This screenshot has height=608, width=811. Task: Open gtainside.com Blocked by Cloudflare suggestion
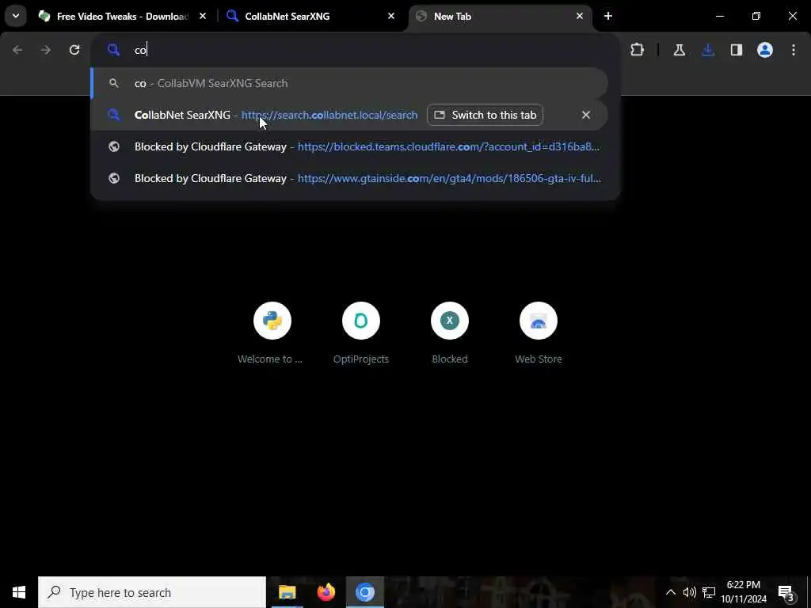(x=349, y=178)
